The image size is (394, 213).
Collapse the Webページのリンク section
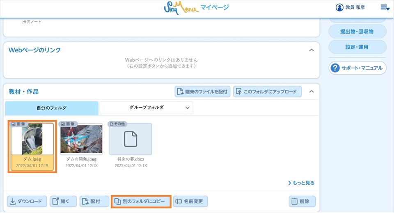(x=312, y=50)
